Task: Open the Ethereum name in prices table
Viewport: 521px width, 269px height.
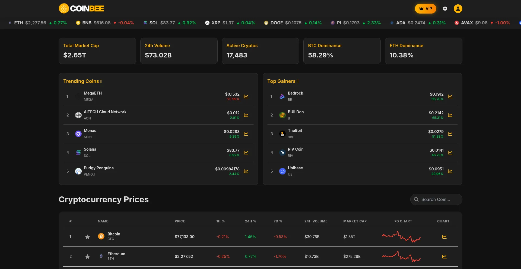Action: [116, 254]
